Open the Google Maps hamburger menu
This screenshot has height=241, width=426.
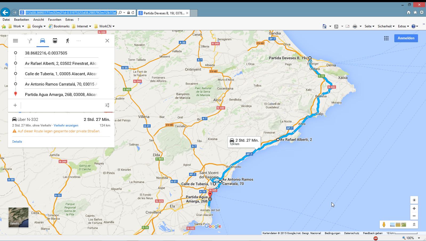tap(15, 41)
